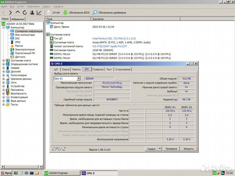Click the Конфигурация icon in the tree

(x=8, y=97)
